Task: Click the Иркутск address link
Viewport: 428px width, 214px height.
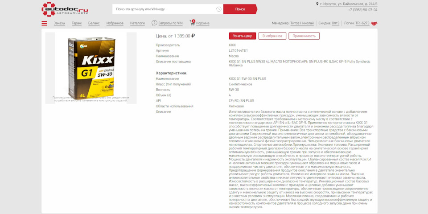Action: [349, 4]
